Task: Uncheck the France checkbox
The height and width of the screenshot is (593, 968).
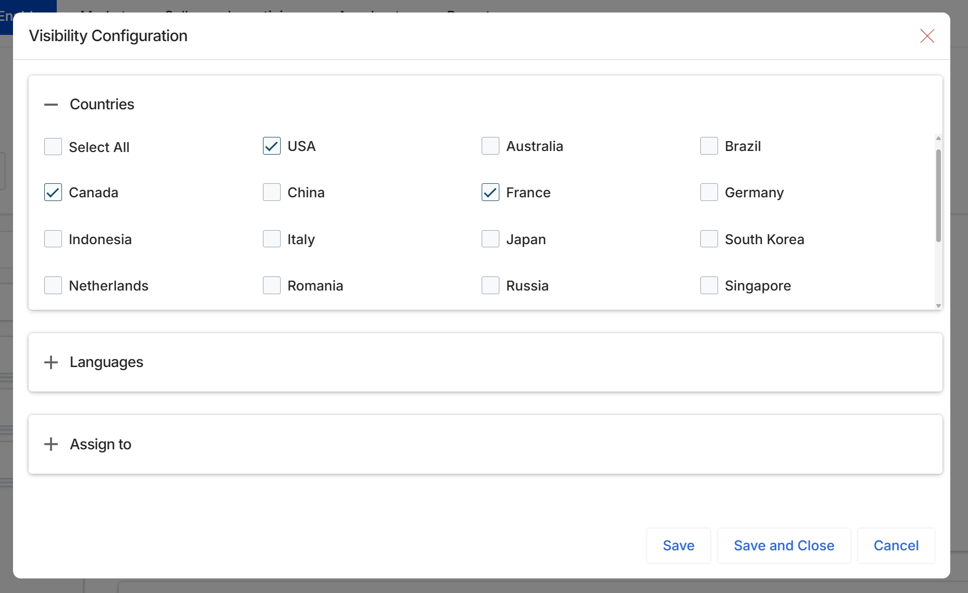Action: tap(491, 192)
